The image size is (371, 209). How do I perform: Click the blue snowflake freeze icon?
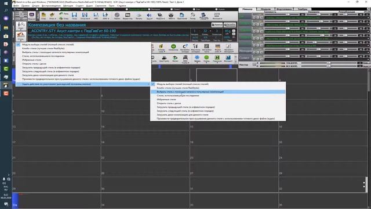click(197, 58)
